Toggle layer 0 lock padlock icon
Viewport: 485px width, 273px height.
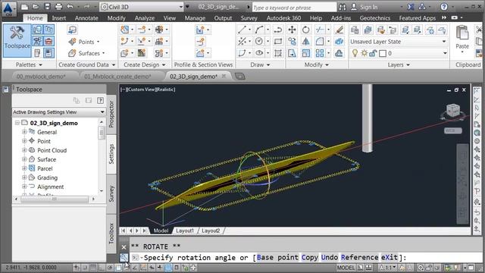[373, 53]
